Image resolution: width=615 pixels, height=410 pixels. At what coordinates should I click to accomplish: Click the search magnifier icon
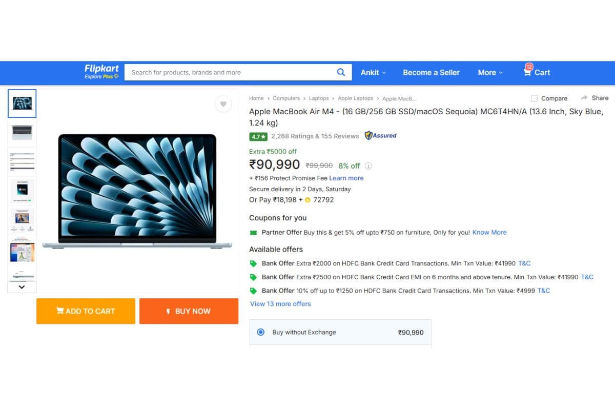[341, 72]
